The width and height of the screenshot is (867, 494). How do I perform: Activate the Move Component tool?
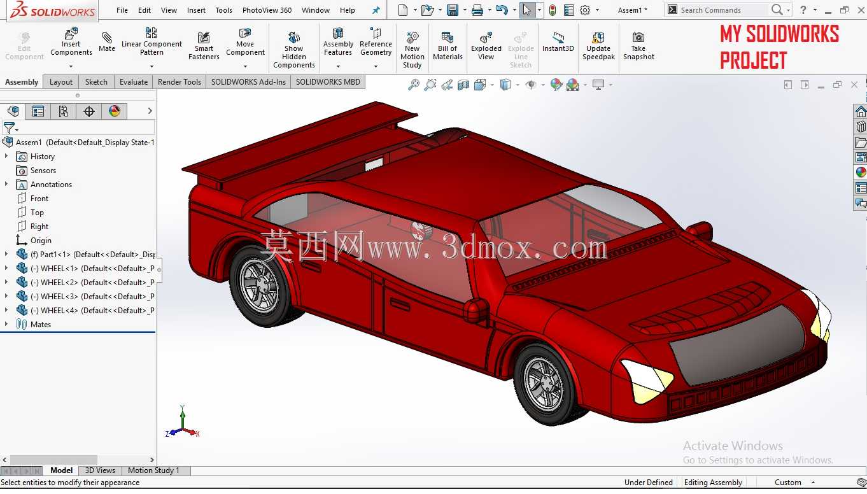click(245, 42)
